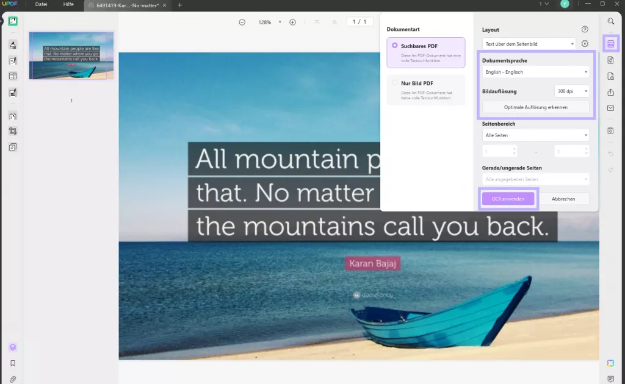
Task: Click the Undo arrow icon
Action: coord(610,154)
